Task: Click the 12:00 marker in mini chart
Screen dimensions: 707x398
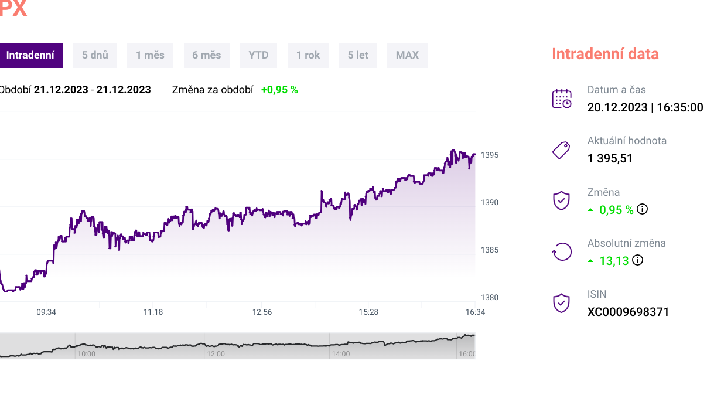Action: coord(215,353)
